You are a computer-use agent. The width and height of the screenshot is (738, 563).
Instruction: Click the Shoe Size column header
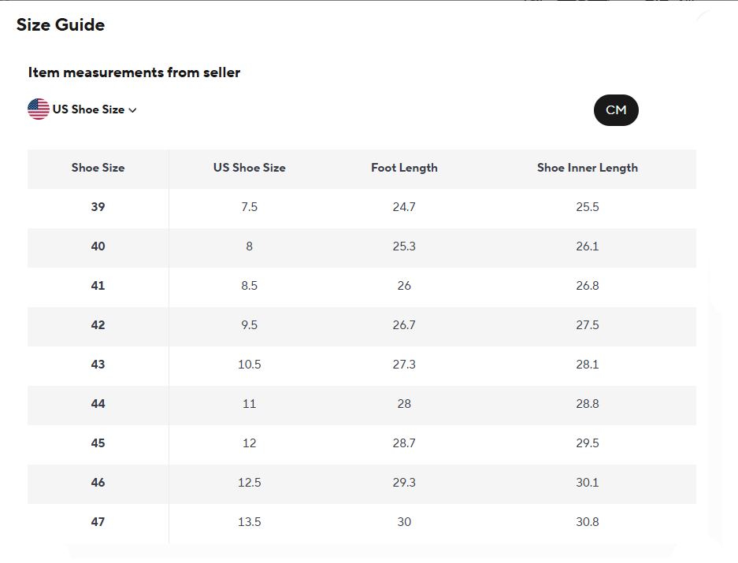point(98,168)
